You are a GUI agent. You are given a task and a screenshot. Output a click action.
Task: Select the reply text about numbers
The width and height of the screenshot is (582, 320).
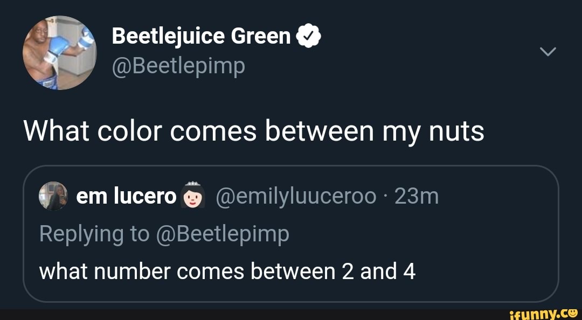(x=226, y=270)
